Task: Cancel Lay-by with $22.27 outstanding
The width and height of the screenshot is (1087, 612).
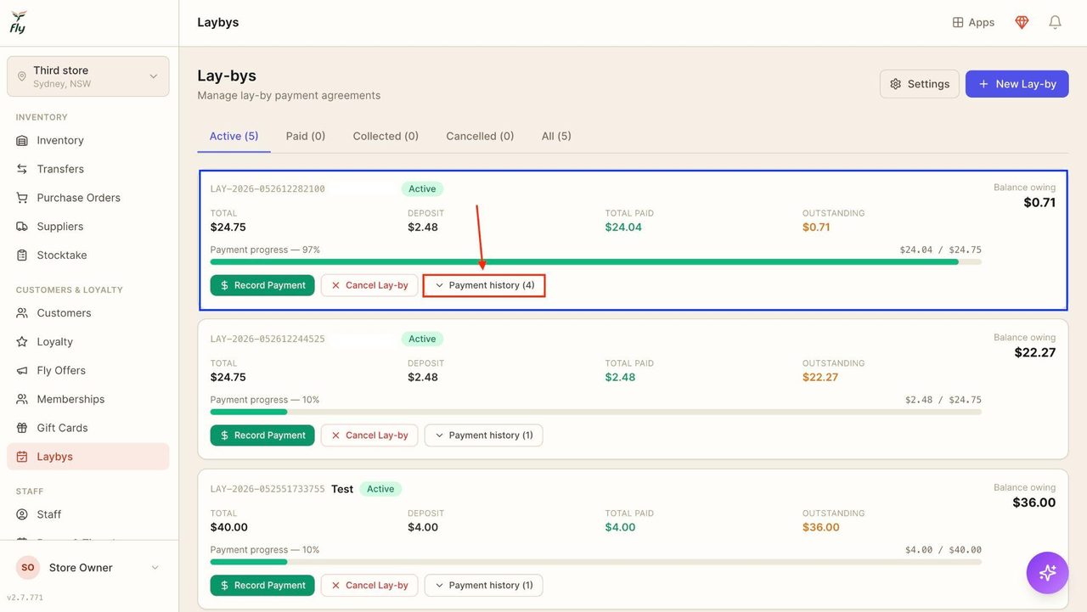Action: click(x=369, y=435)
